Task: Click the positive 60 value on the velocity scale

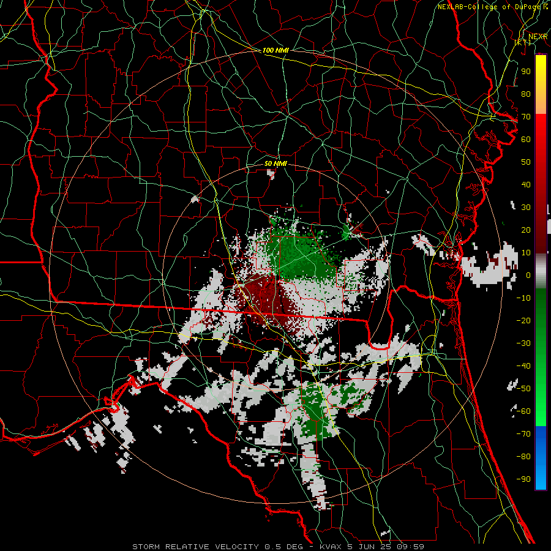Action: point(526,140)
